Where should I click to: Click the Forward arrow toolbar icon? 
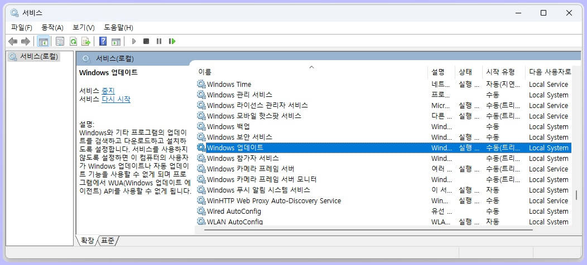[26, 42]
